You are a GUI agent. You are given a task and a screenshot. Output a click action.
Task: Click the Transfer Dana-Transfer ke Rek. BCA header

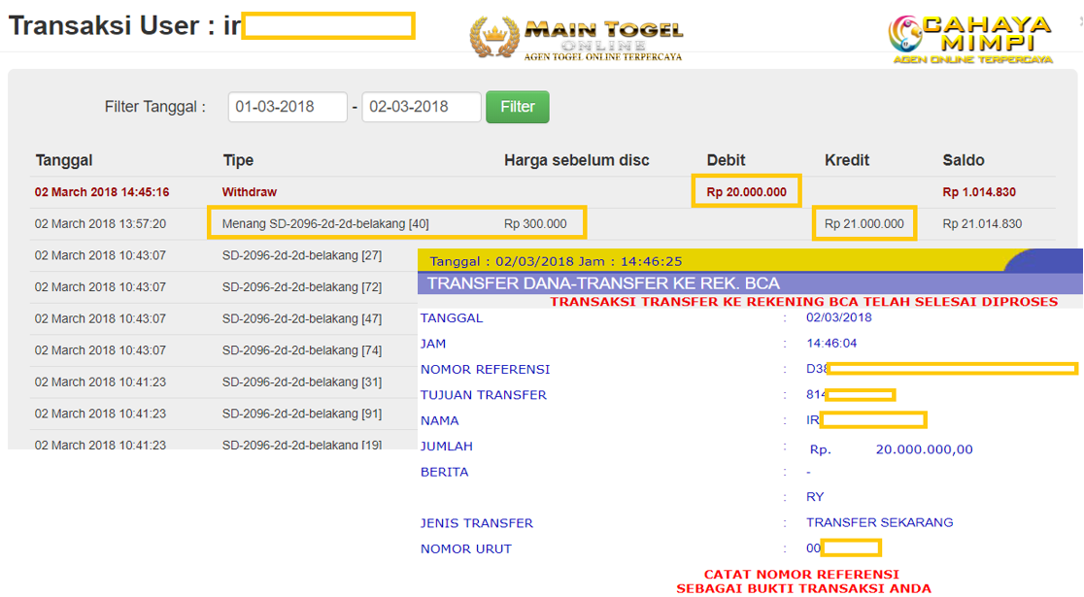(603, 283)
